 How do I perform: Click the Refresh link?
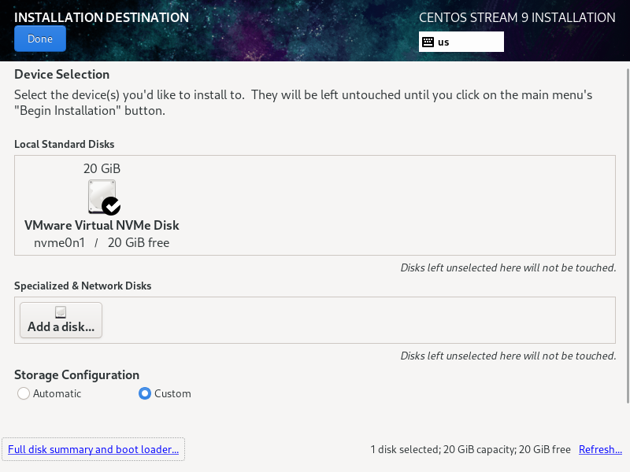point(600,449)
